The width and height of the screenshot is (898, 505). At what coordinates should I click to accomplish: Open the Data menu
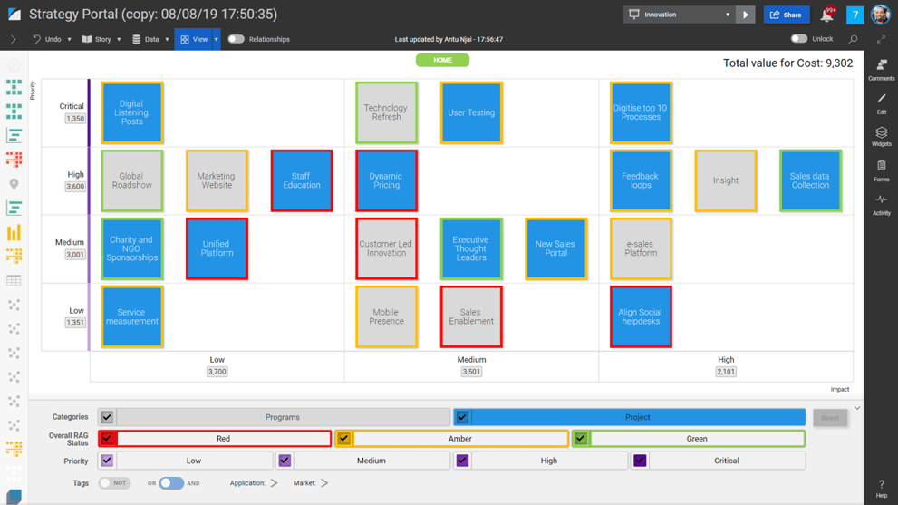pos(150,39)
